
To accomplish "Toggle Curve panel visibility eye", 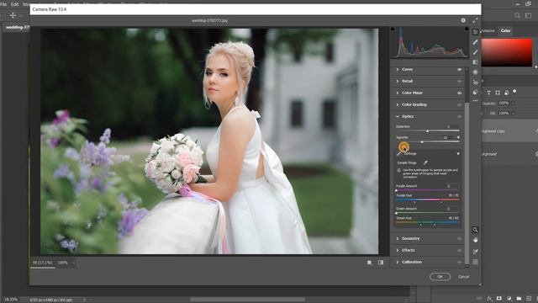I will 459,69.
